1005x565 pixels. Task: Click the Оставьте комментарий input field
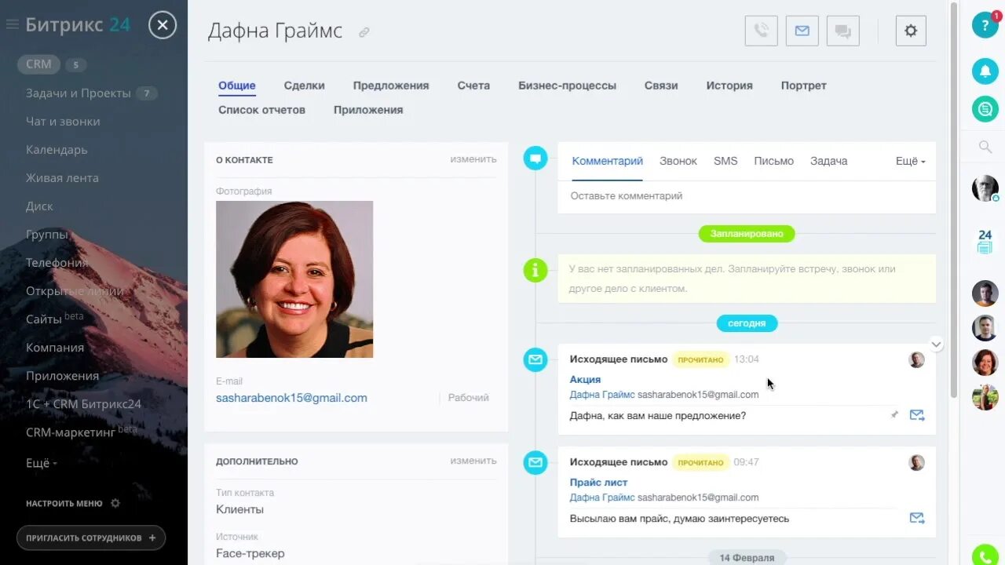point(746,196)
